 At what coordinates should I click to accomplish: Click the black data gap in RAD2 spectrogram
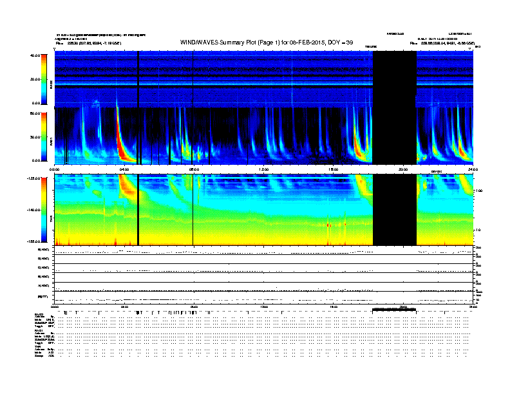point(395,79)
